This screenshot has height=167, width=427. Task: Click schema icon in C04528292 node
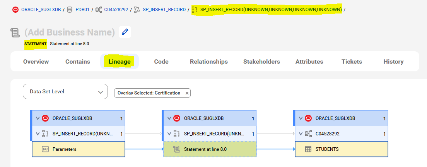click(308, 133)
